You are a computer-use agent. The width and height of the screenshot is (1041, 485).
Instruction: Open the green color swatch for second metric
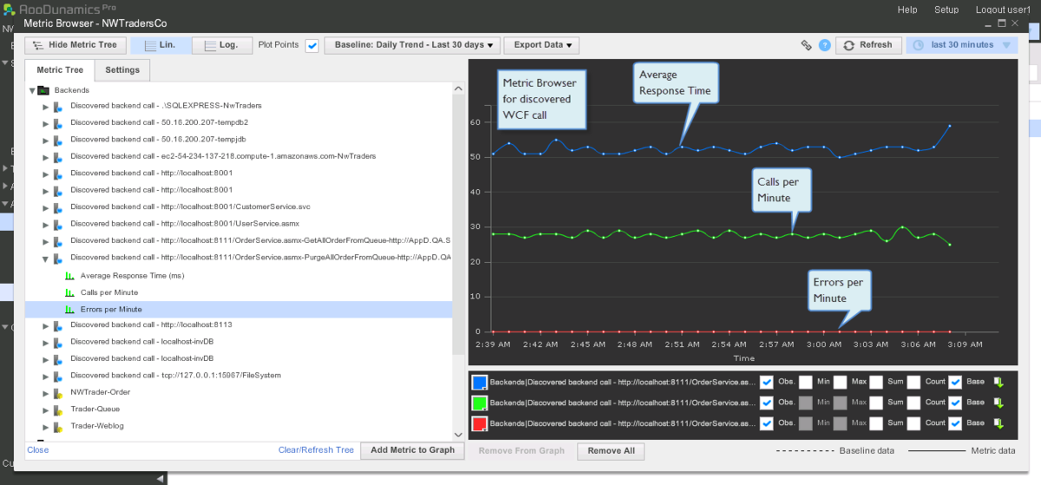(479, 403)
